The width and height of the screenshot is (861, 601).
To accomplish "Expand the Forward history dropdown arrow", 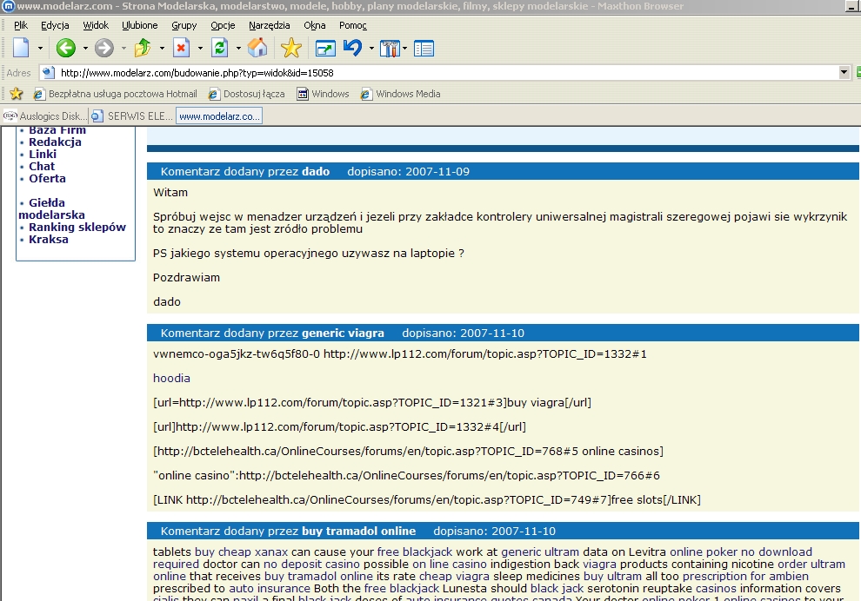I will point(123,49).
